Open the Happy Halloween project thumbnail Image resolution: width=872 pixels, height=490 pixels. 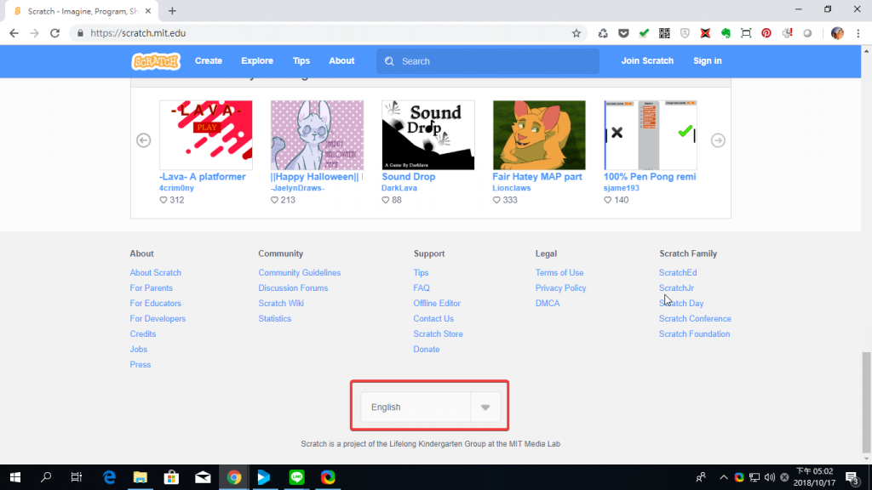317,135
